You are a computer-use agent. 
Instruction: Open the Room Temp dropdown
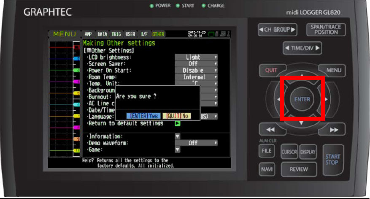click(196, 77)
